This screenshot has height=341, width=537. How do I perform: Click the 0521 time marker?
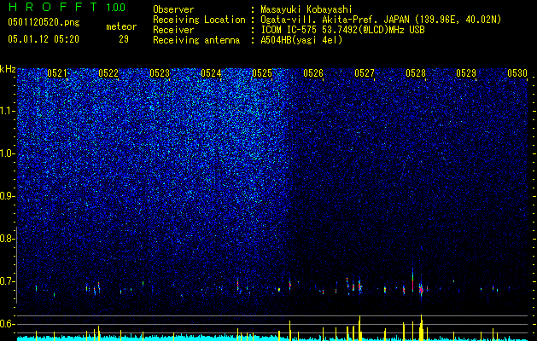click(57, 73)
